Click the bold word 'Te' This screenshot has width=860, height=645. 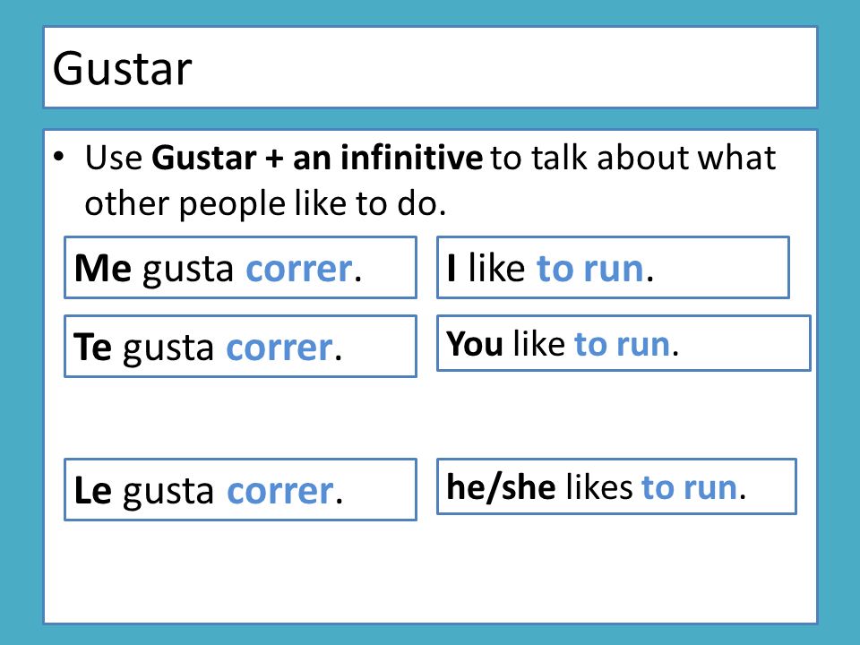tap(92, 348)
